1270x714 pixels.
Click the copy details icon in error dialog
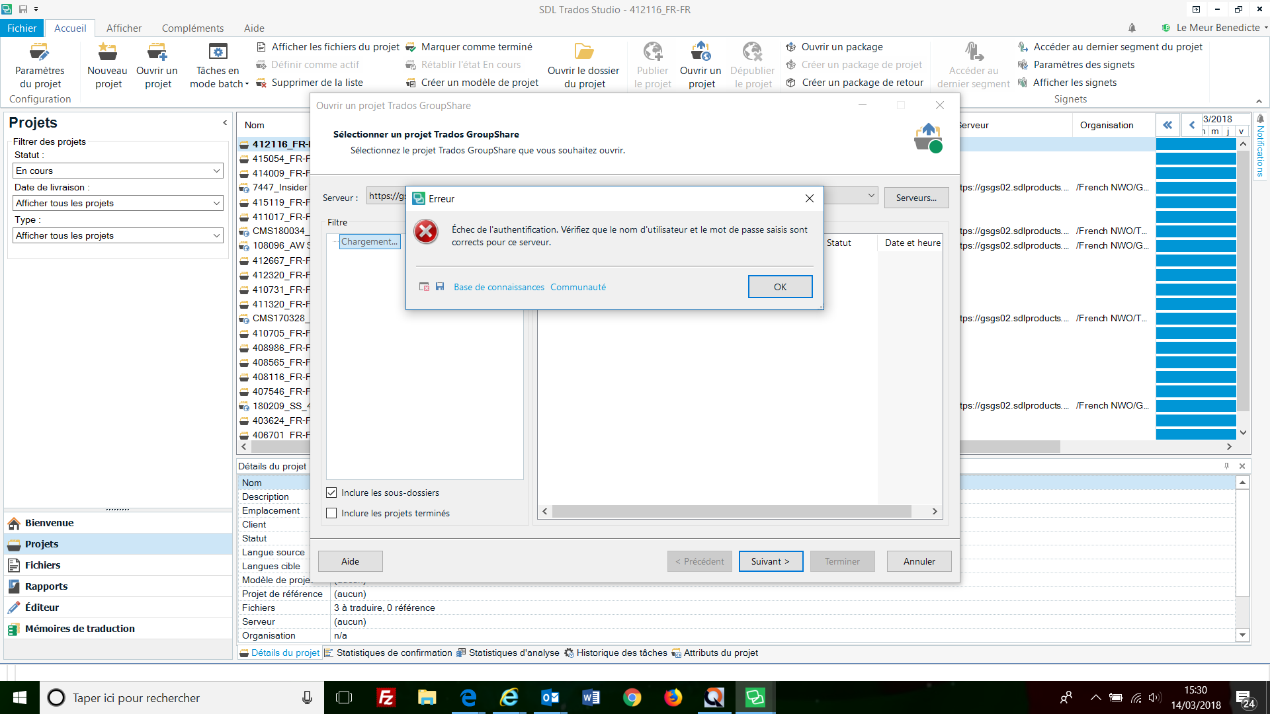point(424,287)
